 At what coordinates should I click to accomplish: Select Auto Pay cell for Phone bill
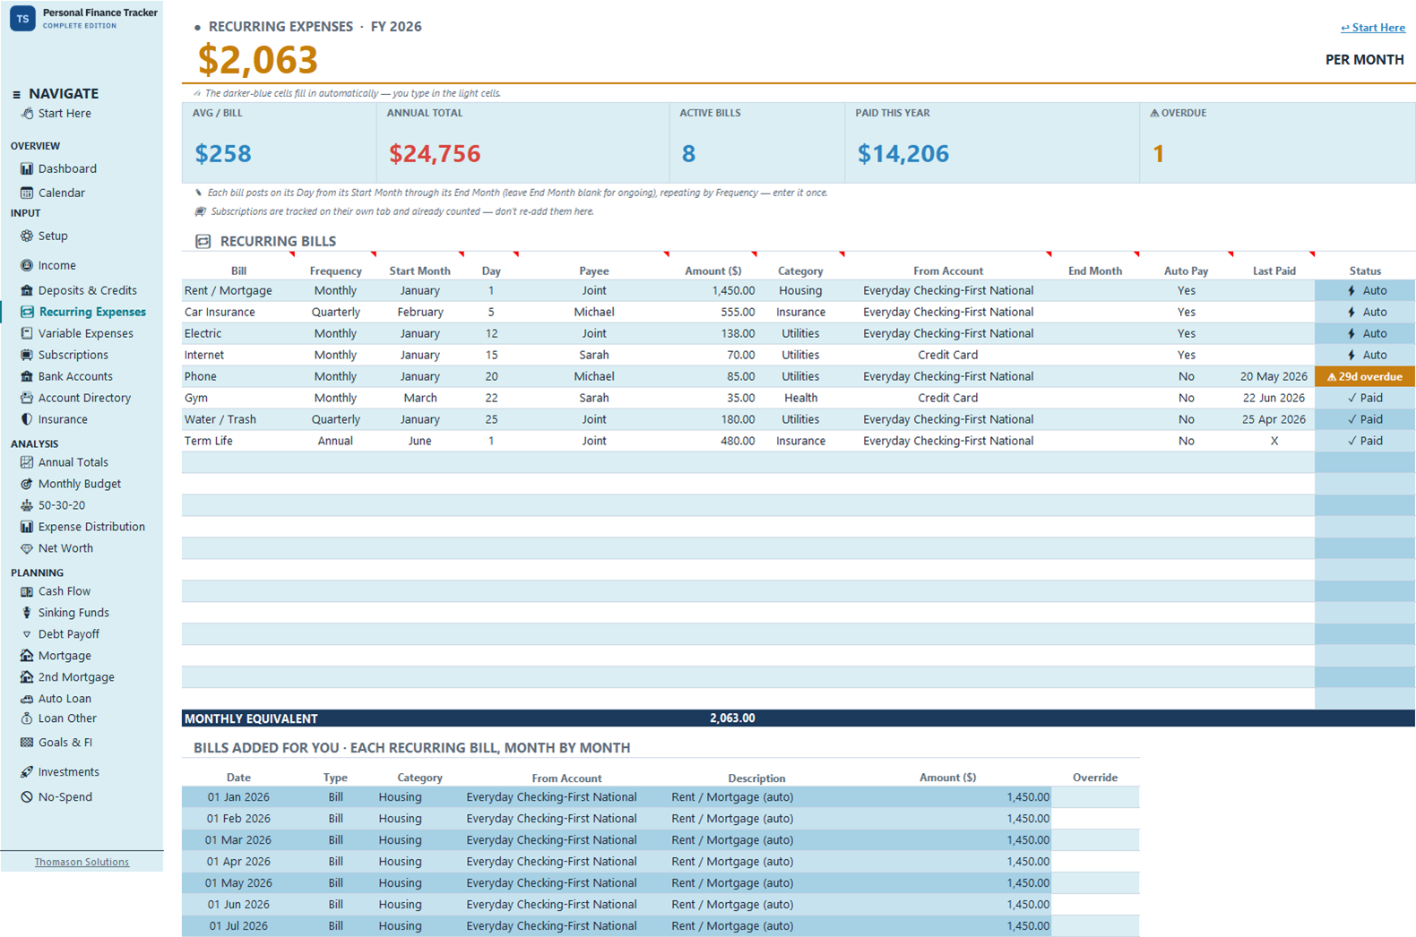coord(1186,376)
